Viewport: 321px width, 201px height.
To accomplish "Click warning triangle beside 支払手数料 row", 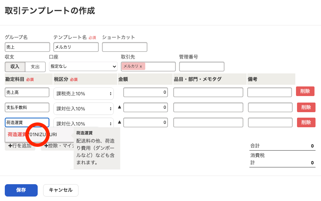I will [119, 107].
